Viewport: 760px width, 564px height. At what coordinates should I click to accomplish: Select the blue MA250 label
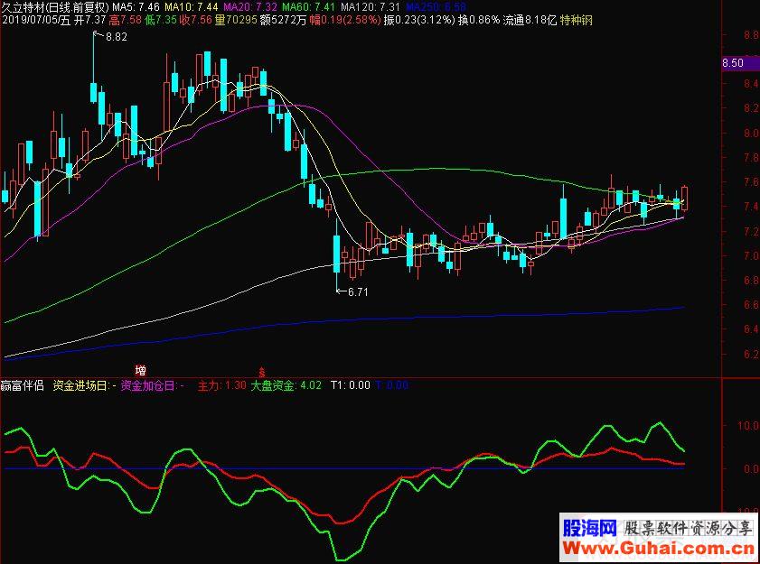[436, 7]
